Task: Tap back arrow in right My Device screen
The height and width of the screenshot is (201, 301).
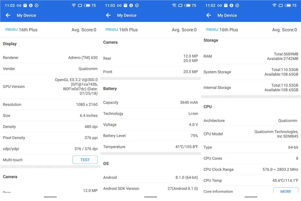Action: coord(209,15)
